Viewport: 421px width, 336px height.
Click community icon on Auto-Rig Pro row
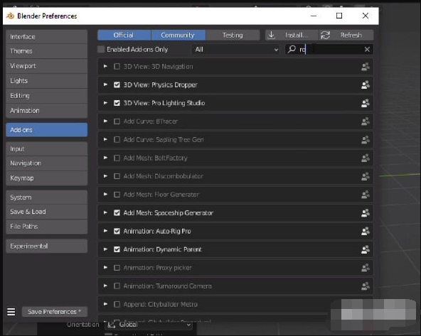coord(365,231)
